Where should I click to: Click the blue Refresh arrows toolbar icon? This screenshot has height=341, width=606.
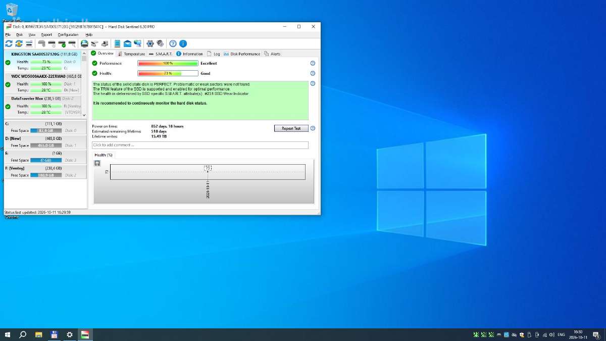click(9, 43)
